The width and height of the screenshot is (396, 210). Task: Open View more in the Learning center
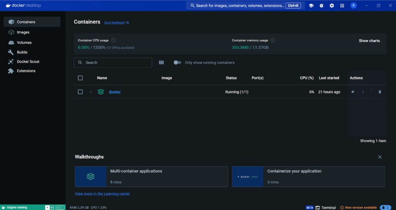point(102,194)
